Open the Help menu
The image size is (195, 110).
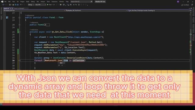coord(67,2)
